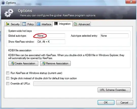This screenshot has width=137, height=109.
Task: Switch to the Interface tab
Action: (x=44, y=24)
